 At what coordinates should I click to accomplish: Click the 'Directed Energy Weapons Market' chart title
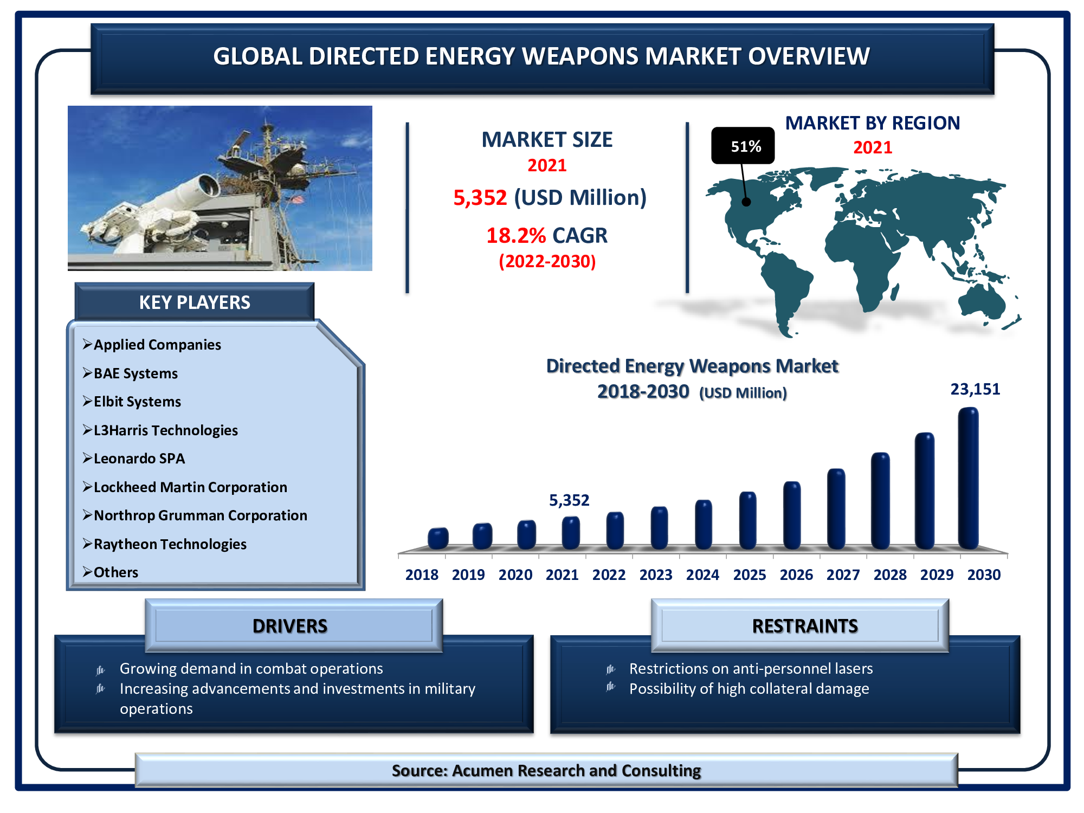point(692,366)
